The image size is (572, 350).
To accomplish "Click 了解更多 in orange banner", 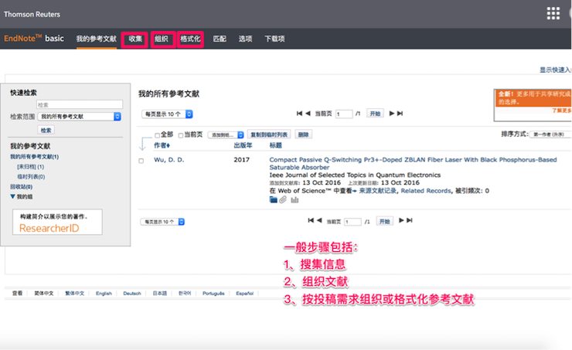I will point(561,110).
